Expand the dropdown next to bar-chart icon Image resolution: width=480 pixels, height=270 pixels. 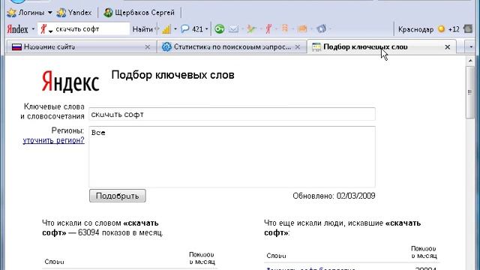[x=175, y=29]
